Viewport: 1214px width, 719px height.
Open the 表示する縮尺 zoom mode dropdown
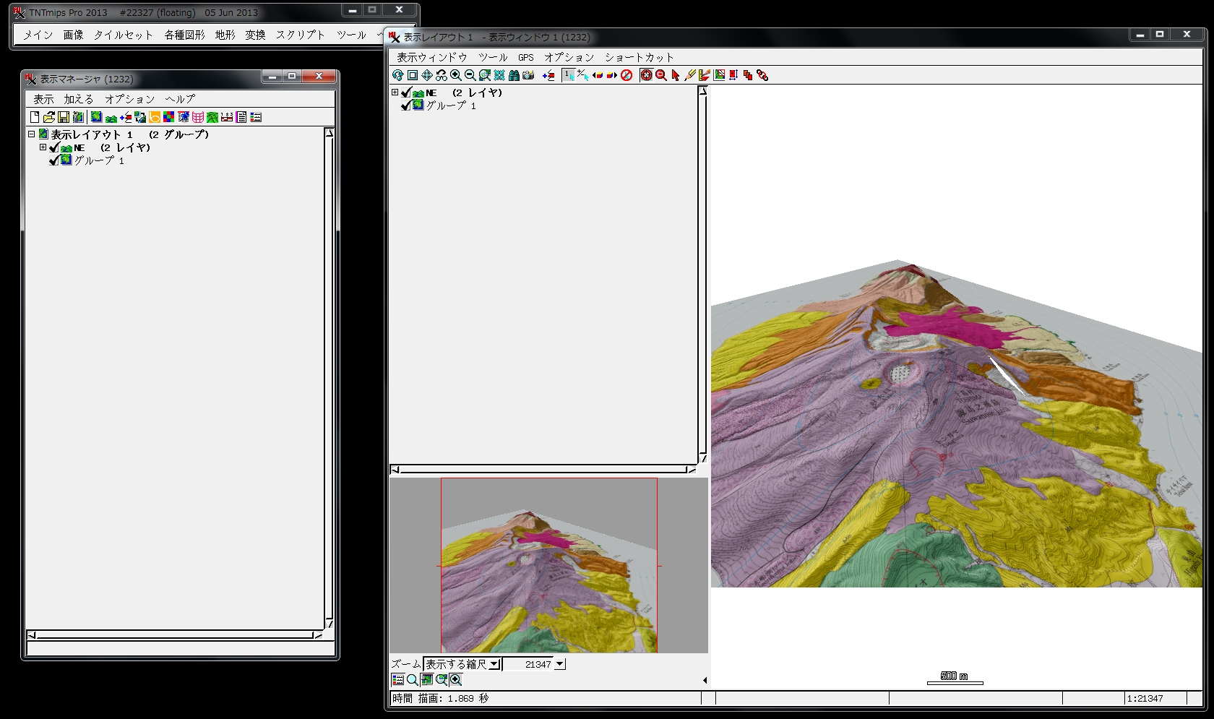[494, 664]
